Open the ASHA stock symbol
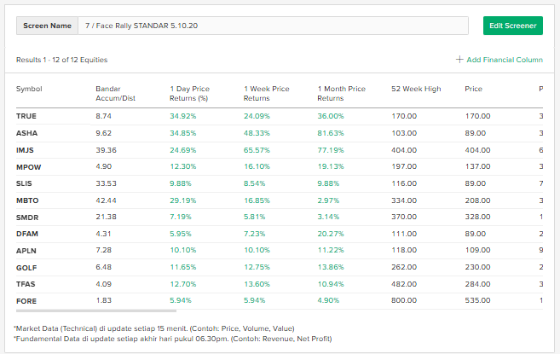This screenshot has width=560, height=354. tap(26, 133)
